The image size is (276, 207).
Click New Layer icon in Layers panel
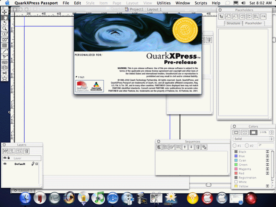(5, 151)
